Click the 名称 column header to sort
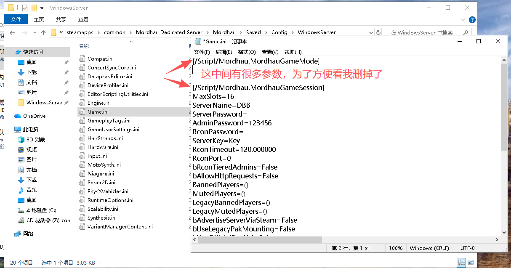 84,46
